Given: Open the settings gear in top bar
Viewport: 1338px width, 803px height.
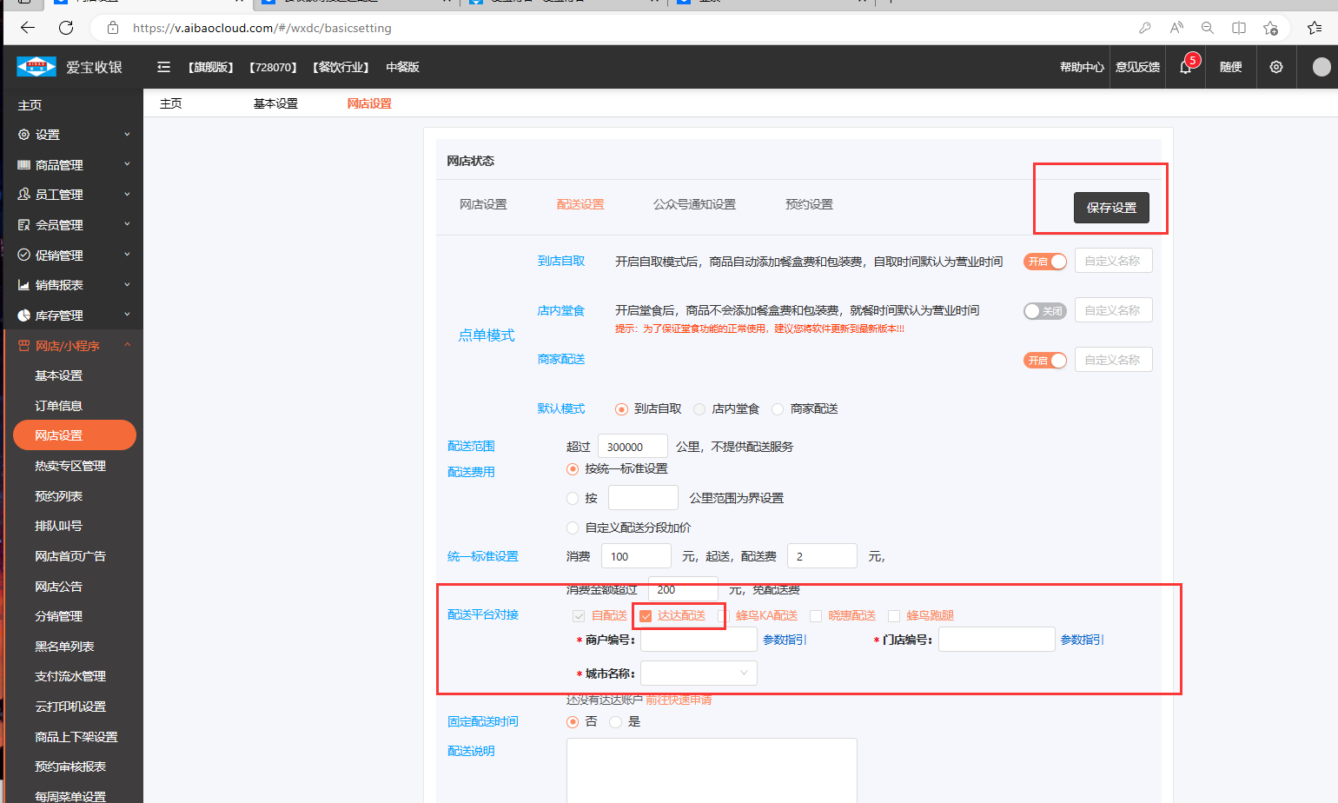Looking at the screenshot, I should tap(1275, 67).
